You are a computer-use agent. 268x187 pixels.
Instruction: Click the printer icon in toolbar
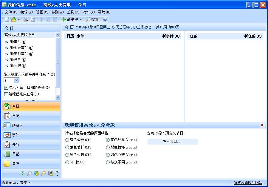26,19
